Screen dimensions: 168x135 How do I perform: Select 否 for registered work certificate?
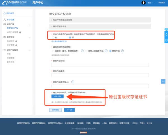(70, 37)
